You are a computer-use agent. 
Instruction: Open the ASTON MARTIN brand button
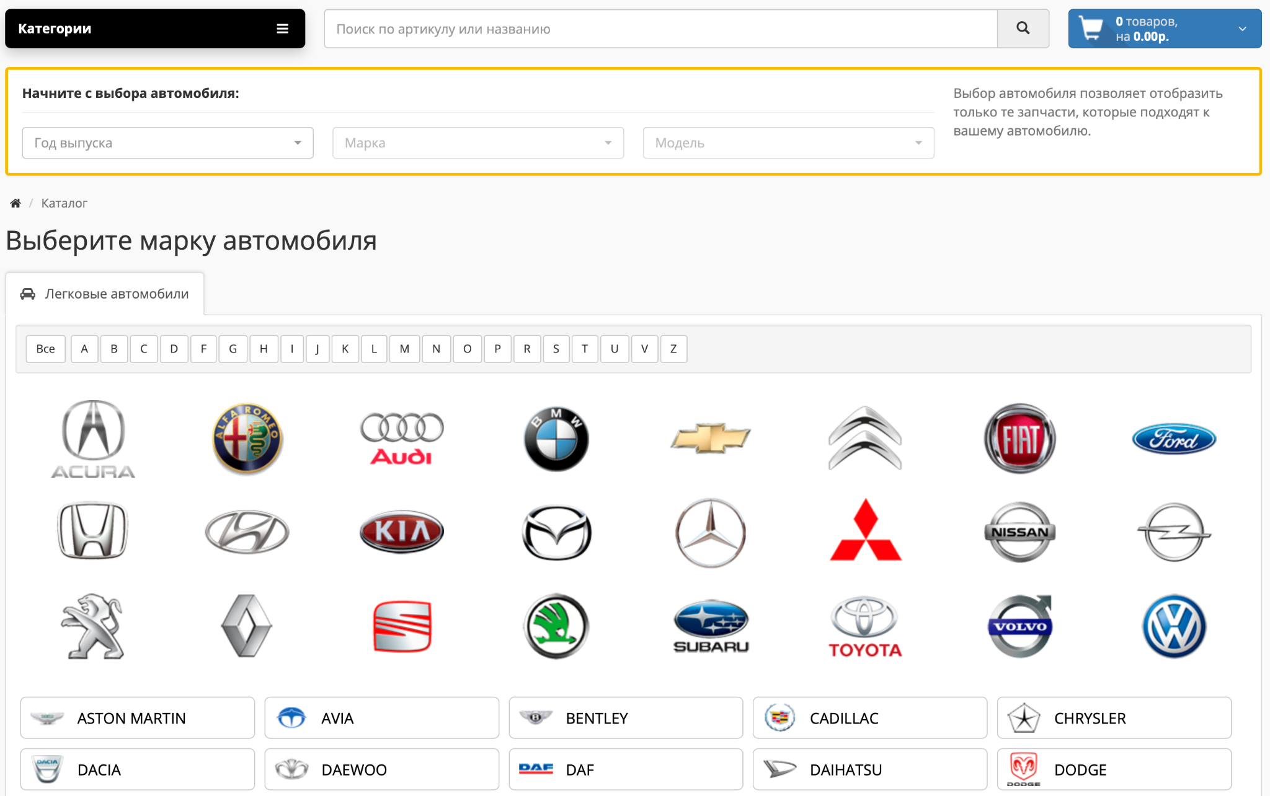point(138,718)
